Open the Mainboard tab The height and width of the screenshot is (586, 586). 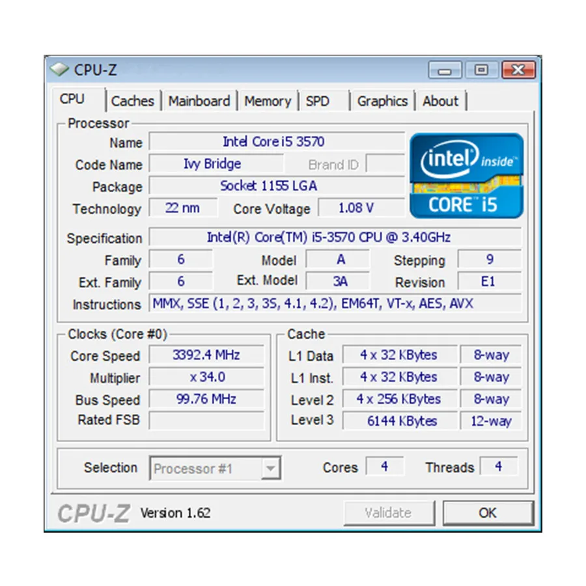(x=199, y=101)
